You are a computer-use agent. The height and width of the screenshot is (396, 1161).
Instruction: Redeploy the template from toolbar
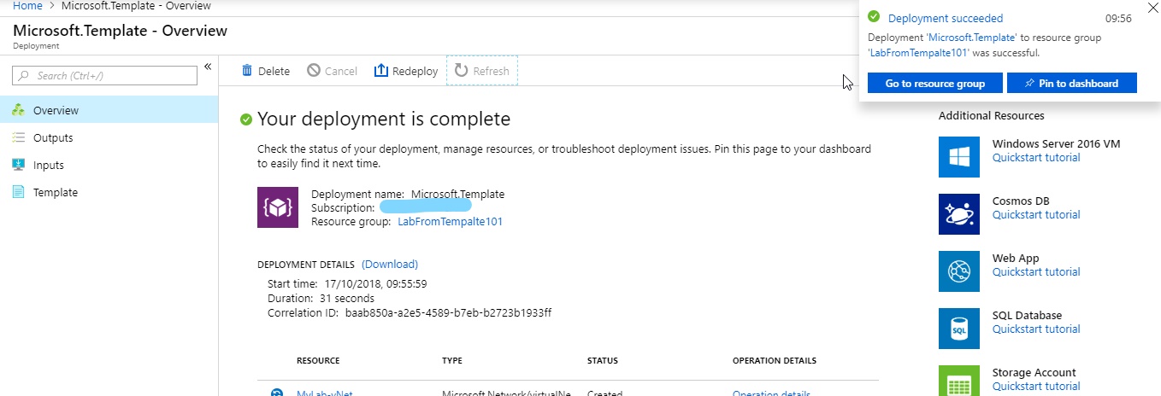406,71
